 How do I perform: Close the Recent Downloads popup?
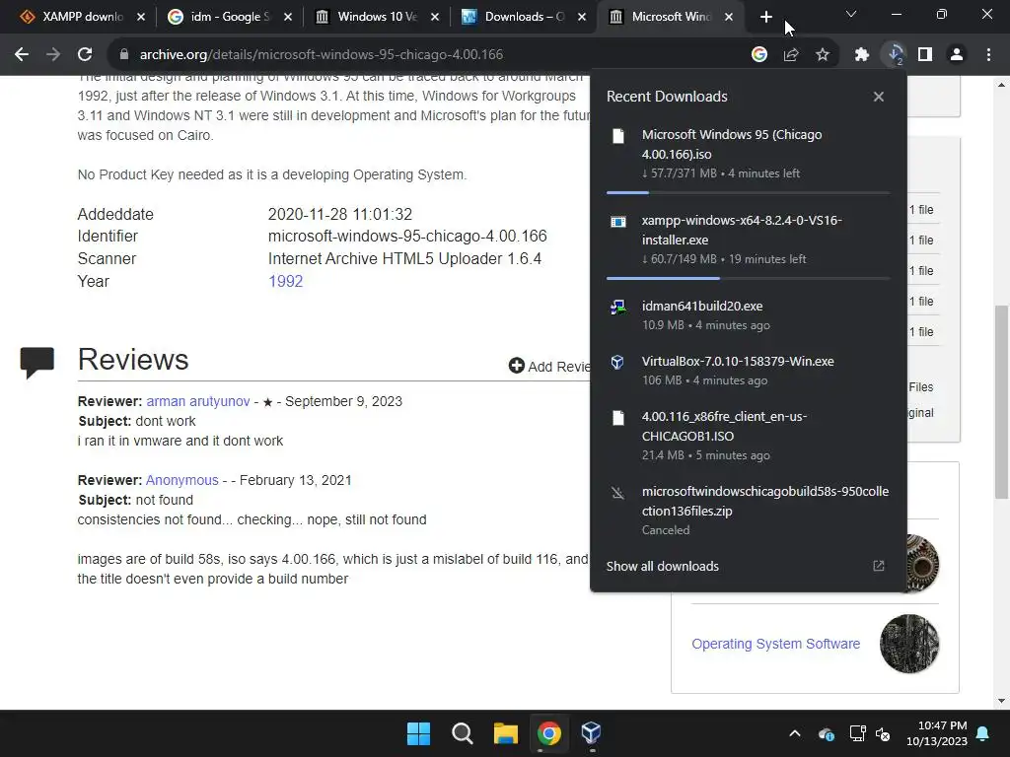click(x=879, y=97)
